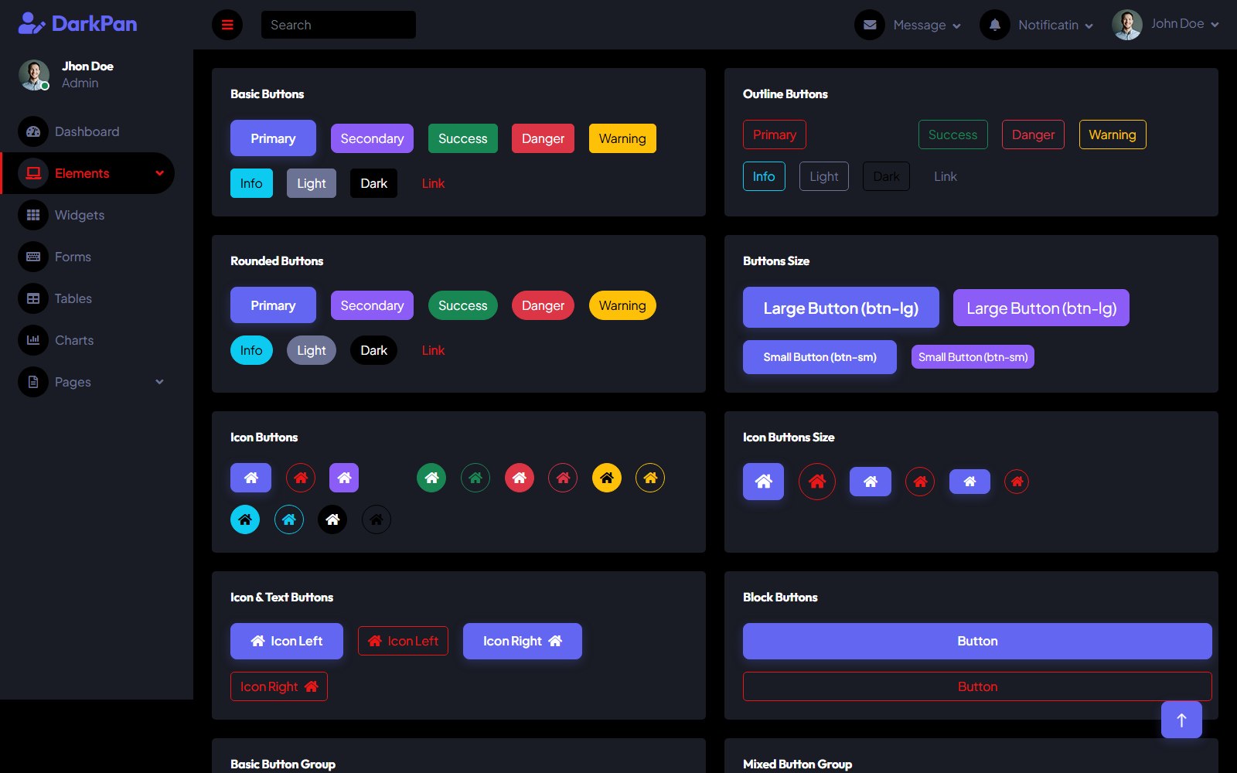Click the black filled home icon button
Viewport: 1237px width, 773px height.
pyautogui.click(x=332, y=519)
